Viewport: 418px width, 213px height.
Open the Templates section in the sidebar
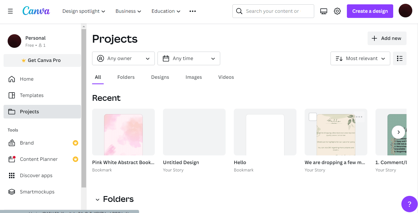point(32,95)
